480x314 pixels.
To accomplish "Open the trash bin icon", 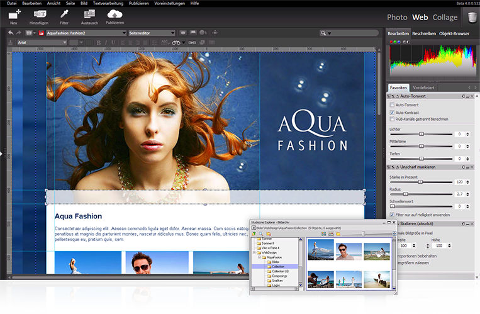I will (473, 16).
